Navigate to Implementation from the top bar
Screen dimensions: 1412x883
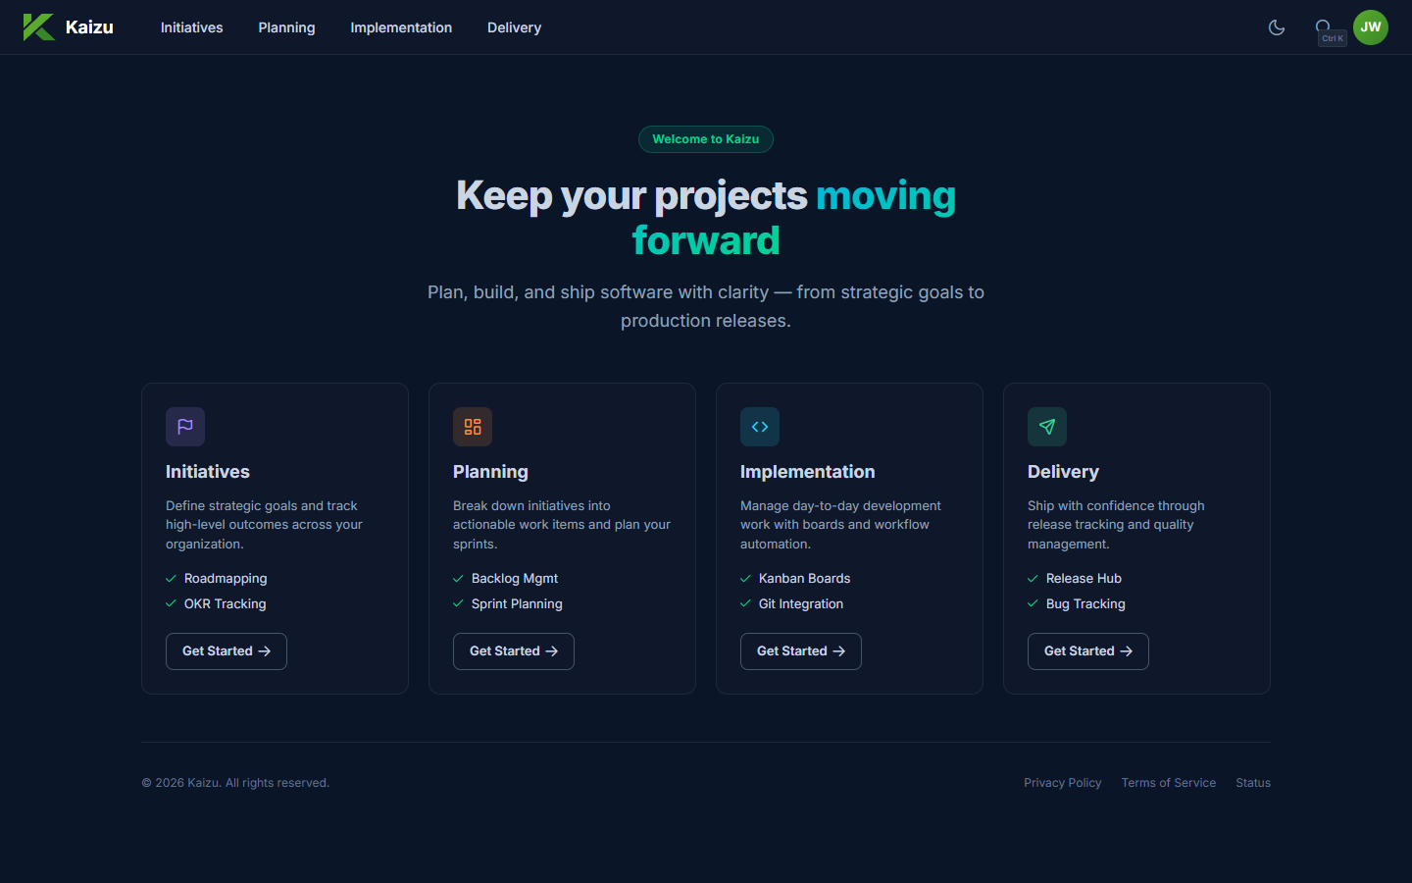pos(401,27)
